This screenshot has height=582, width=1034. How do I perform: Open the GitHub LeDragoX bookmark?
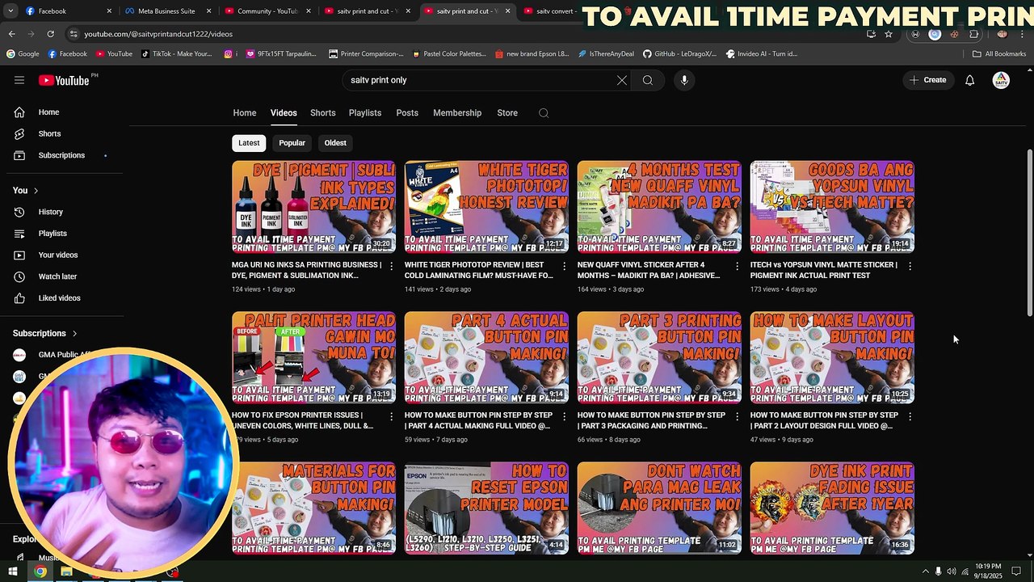pyautogui.click(x=679, y=54)
